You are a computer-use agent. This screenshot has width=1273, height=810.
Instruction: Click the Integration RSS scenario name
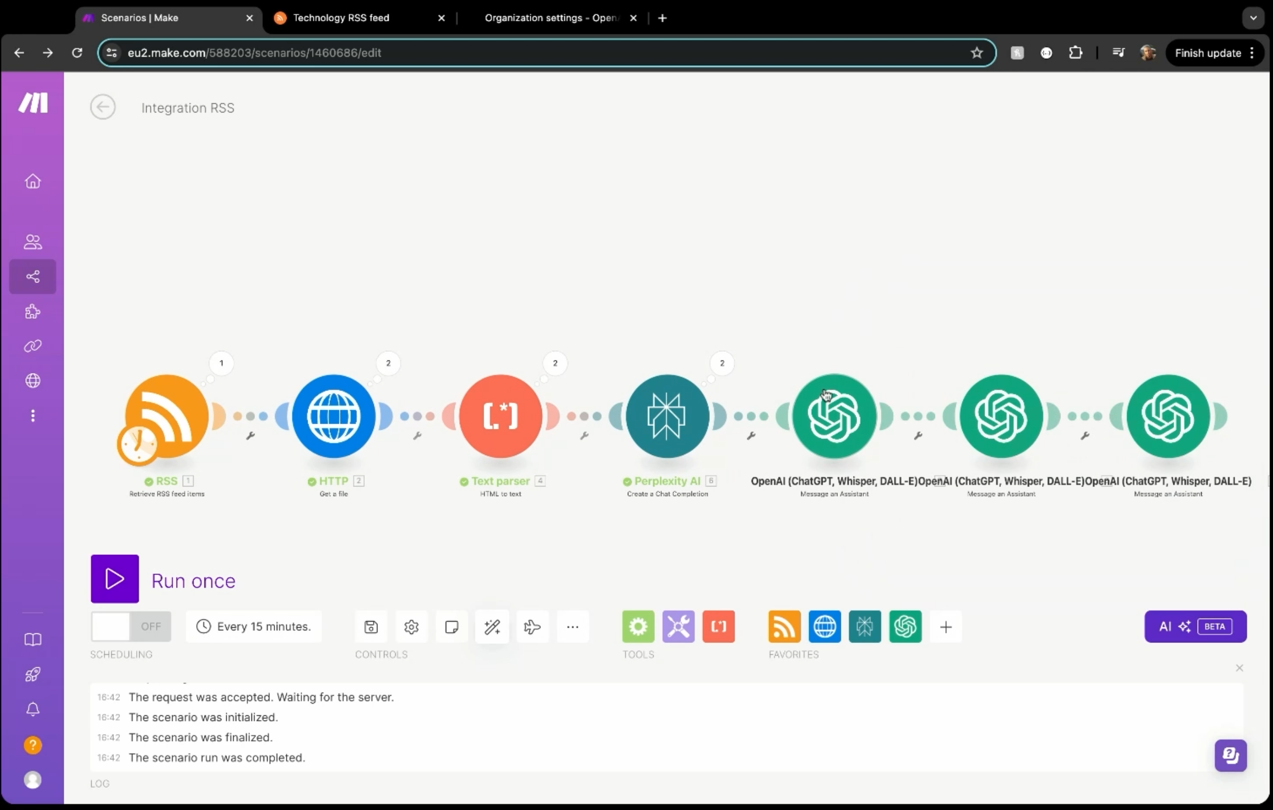(x=188, y=108)
